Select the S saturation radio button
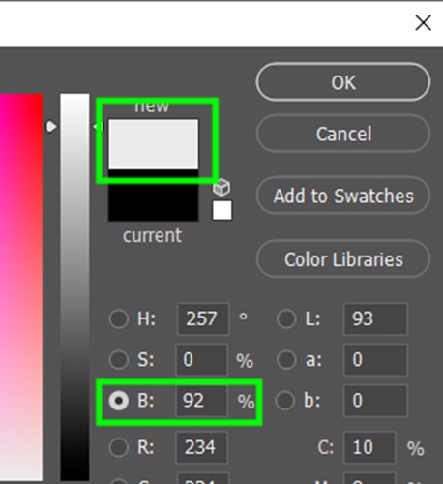Image resolution: width=443 pixels, height=484 pixels. click(119, 359)
